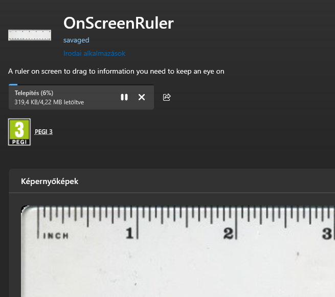Click the Telepítés (6%) progress panel
335x297 pixels.
[x=81, y=97]
